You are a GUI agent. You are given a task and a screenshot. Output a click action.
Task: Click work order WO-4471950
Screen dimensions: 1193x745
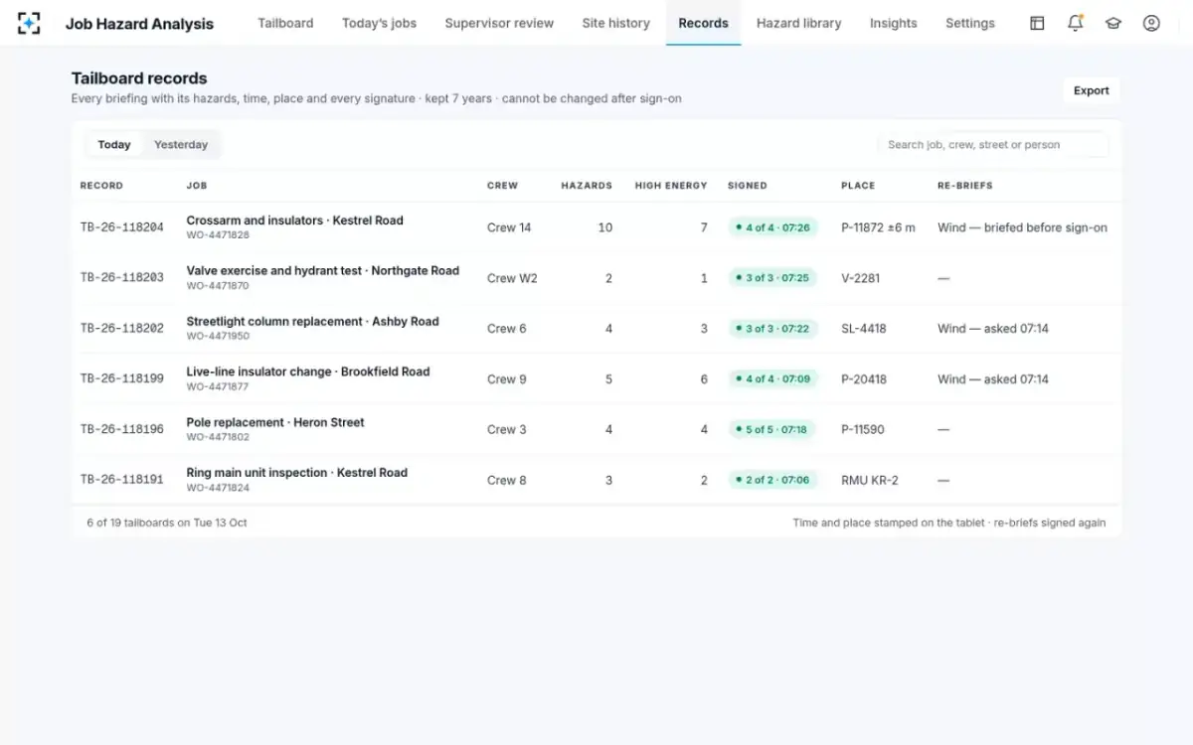pos(218,336)
